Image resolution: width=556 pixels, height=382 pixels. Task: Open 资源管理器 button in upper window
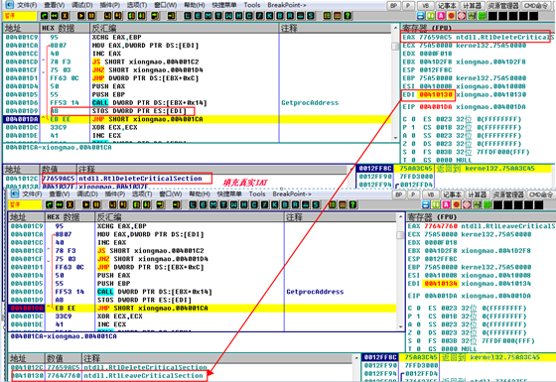(502, 6)
